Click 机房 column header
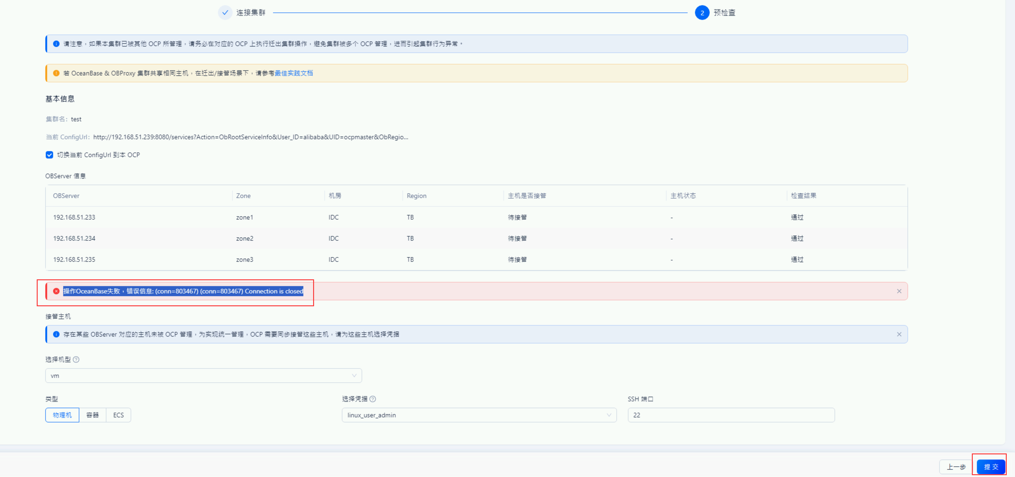Viewport: 1015px width, 477px height. pyautogui.click(x=335, y=196)
